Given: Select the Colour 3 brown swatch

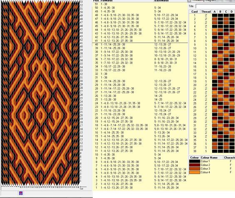Looking at the screenshot, I should (x=195, y=169).
